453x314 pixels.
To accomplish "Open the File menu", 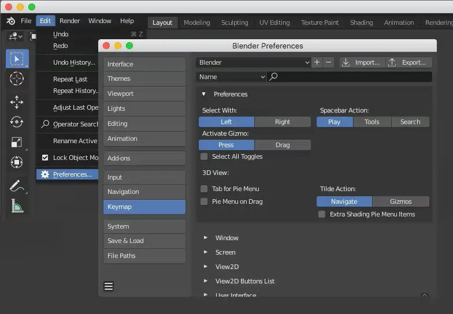I will coord(26,21).
